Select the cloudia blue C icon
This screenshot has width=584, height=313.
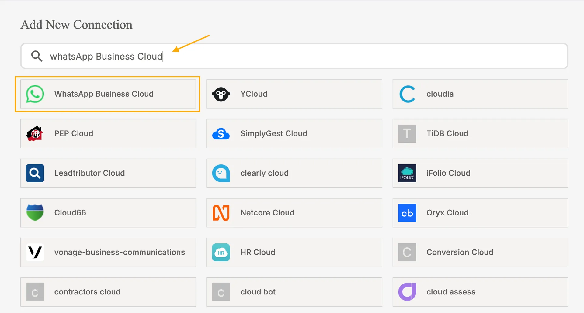point(407,94)
